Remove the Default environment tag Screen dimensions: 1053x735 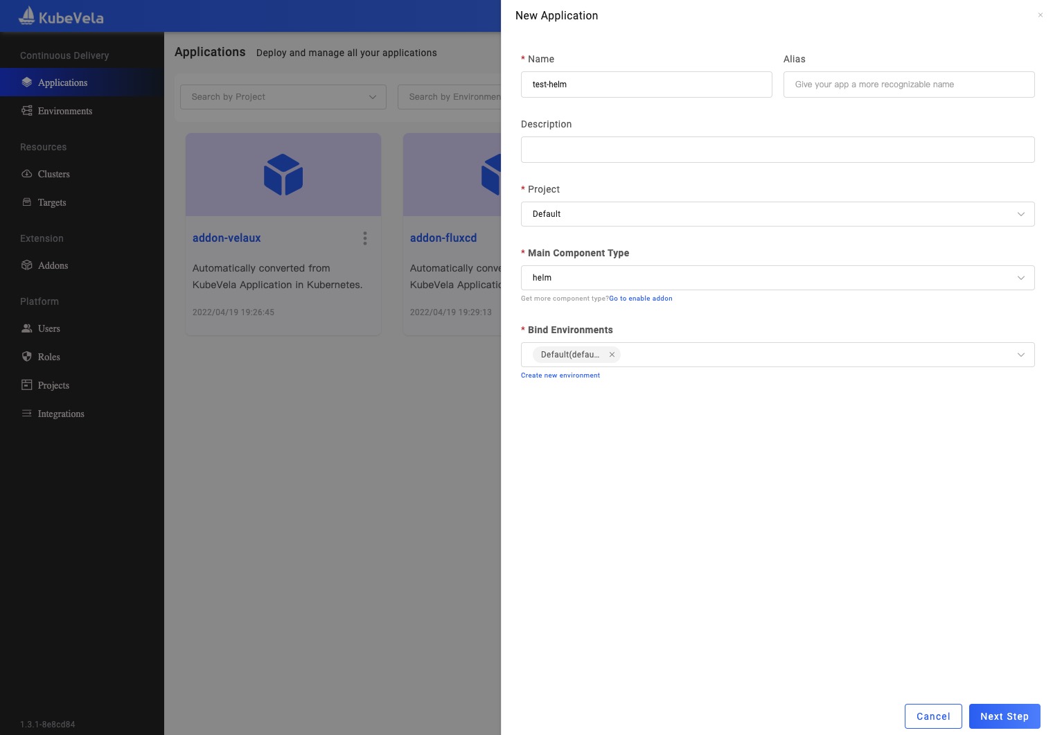(x=612, y=355)
